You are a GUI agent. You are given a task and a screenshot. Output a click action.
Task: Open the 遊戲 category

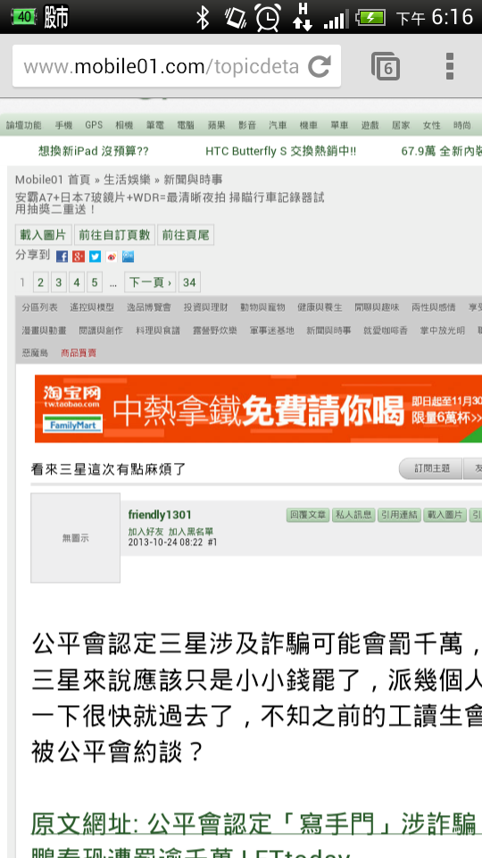tap(370, 125)
